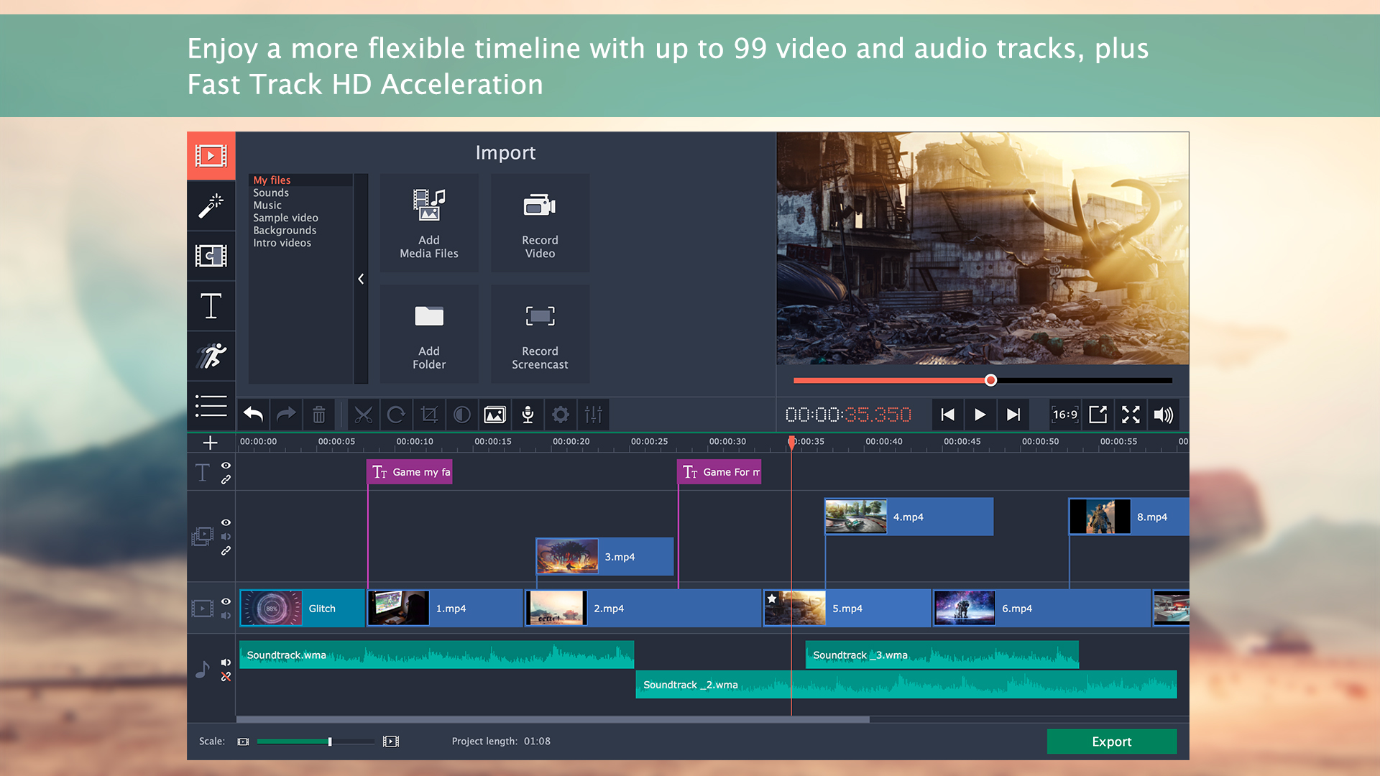Collapse the import categories list
1380x776 pixels.
pyautogui.click(x=362, y=279)
